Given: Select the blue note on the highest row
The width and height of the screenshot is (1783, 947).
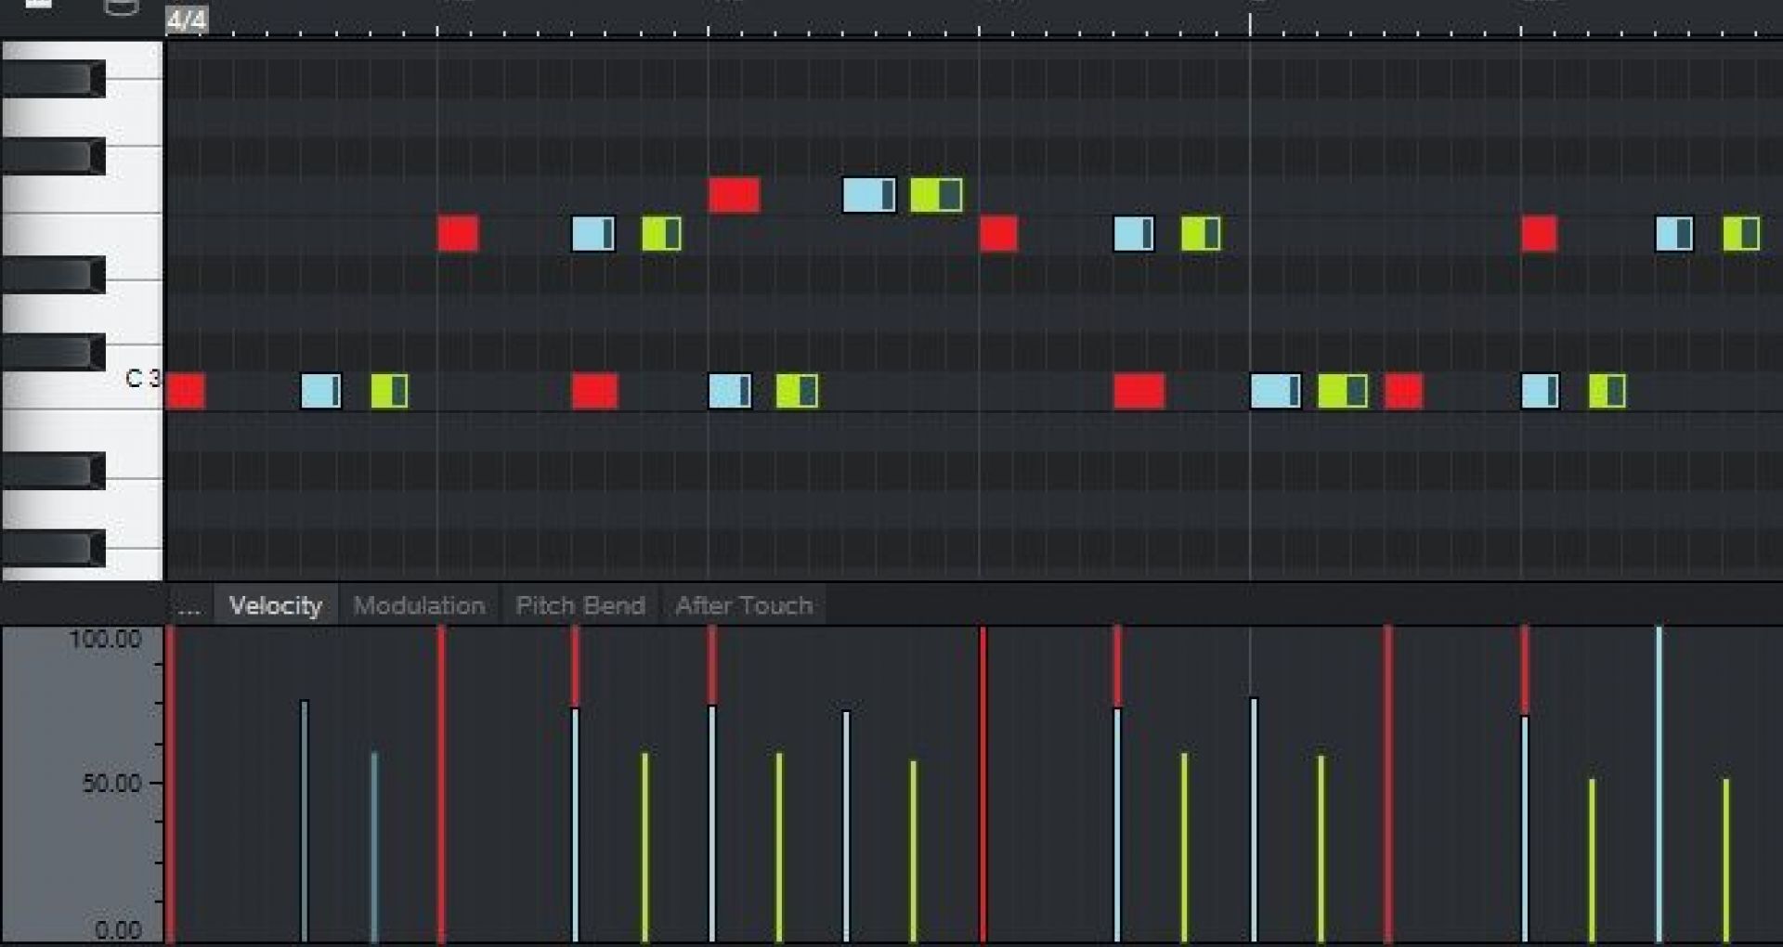Looking at the screenshot, I should [x=868, y=195].
